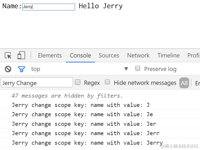Viewport: 200px width, 150px height.
Task: Switch to the Sources tab
Action: 109,55
